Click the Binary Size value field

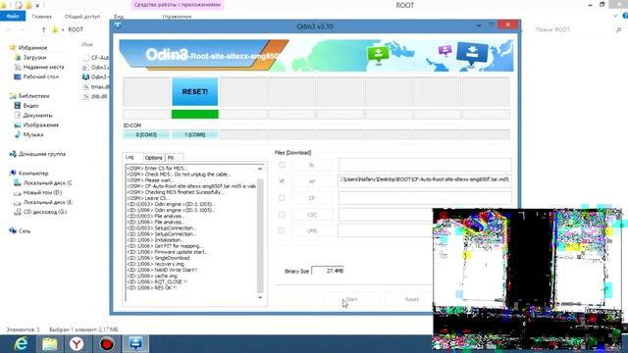click(x=328, y=271)
